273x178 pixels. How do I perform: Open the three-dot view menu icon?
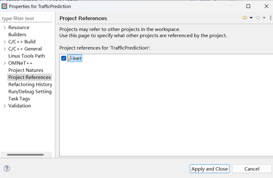coord(271,18)
